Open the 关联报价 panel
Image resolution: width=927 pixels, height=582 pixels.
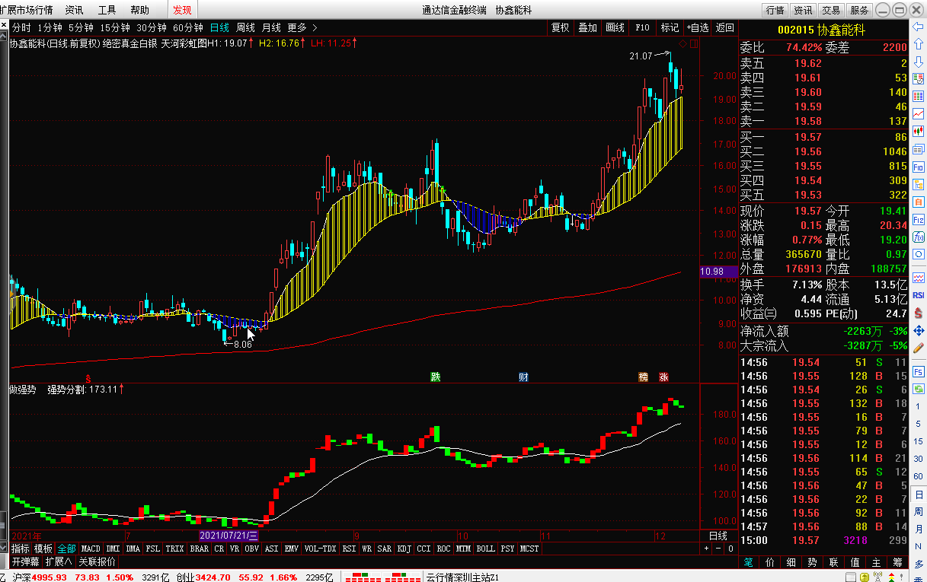pyautogui.click(x=97, y=562)
